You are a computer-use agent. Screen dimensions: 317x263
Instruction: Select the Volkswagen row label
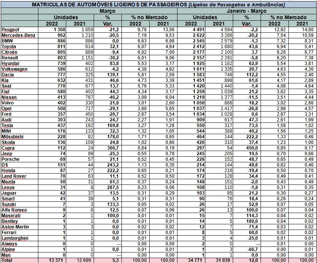15,69
